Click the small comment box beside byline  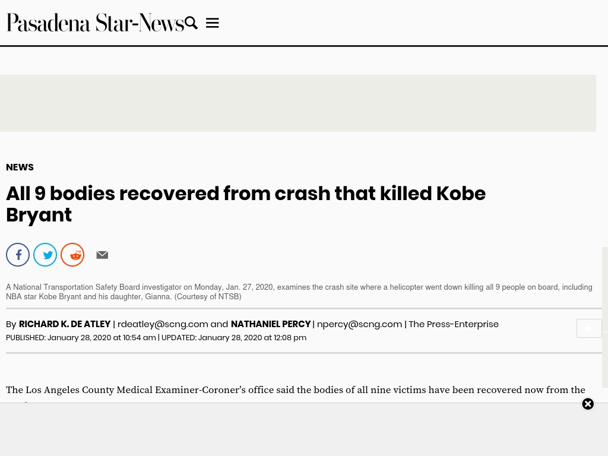[x=589, y=328]
